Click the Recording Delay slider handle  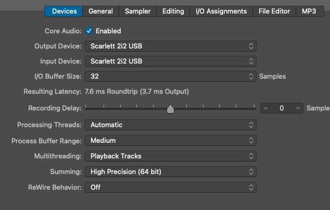tap(170, 109)
